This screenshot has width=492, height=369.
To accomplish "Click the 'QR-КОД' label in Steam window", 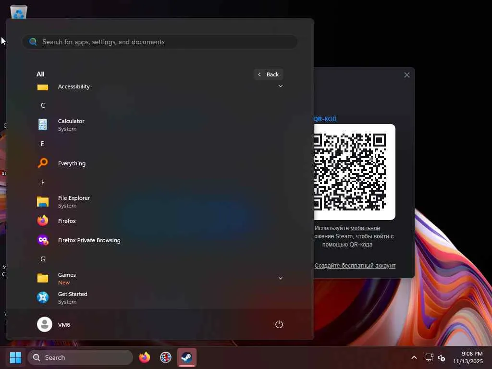I will coord(325,119).
